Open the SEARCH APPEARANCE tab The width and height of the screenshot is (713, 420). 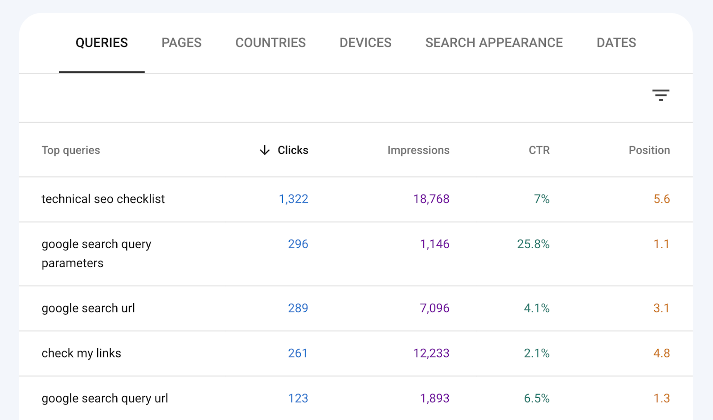494,42
